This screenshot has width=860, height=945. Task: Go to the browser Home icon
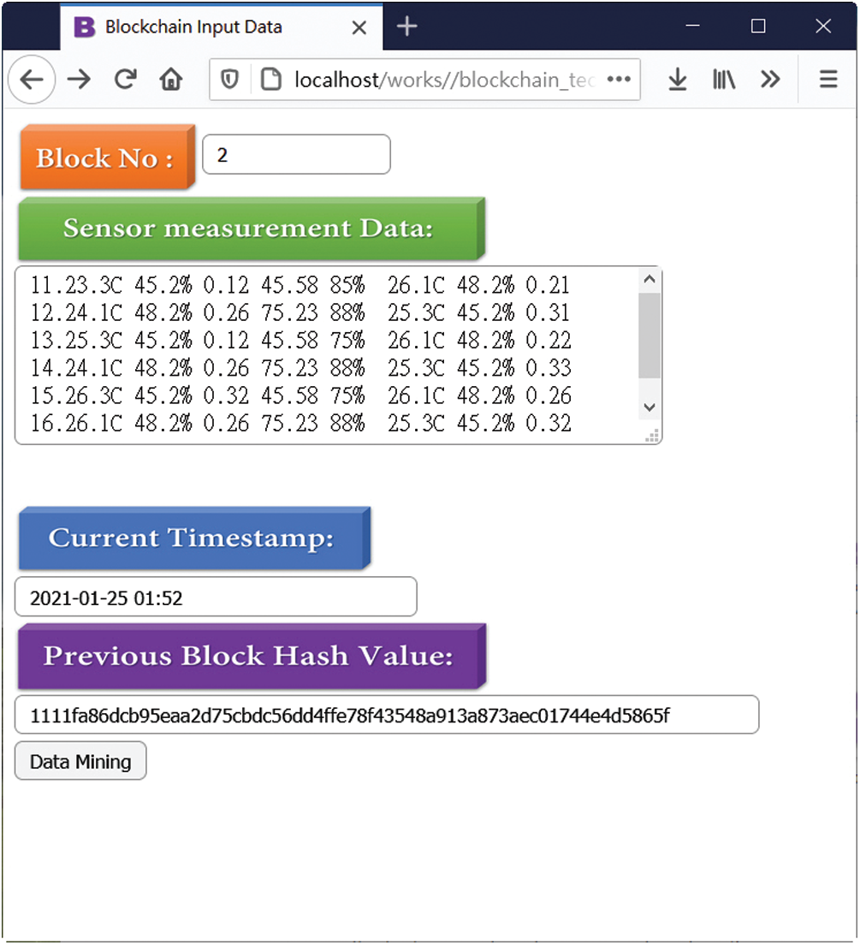[x=171, y=80]
